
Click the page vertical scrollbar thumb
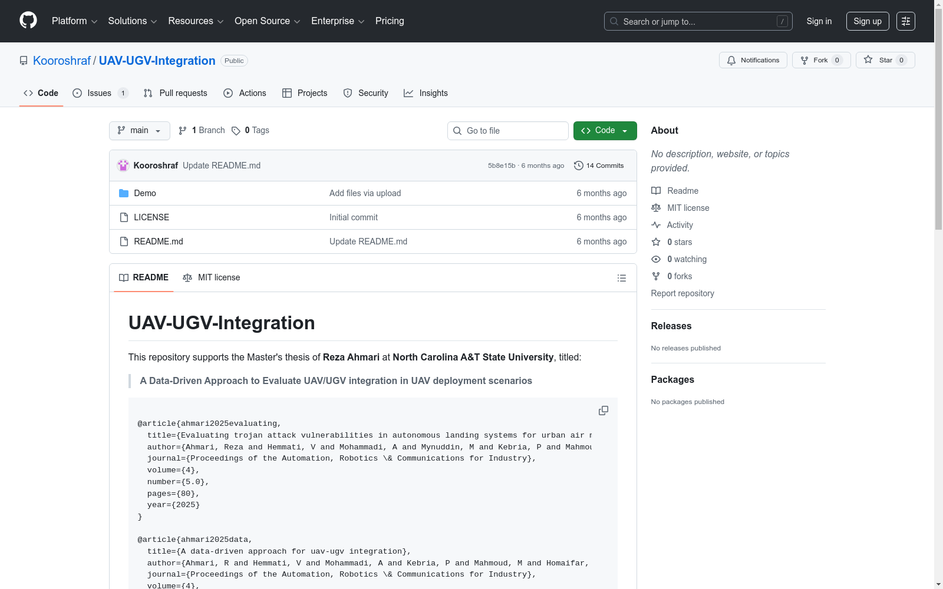click(938, 121)
